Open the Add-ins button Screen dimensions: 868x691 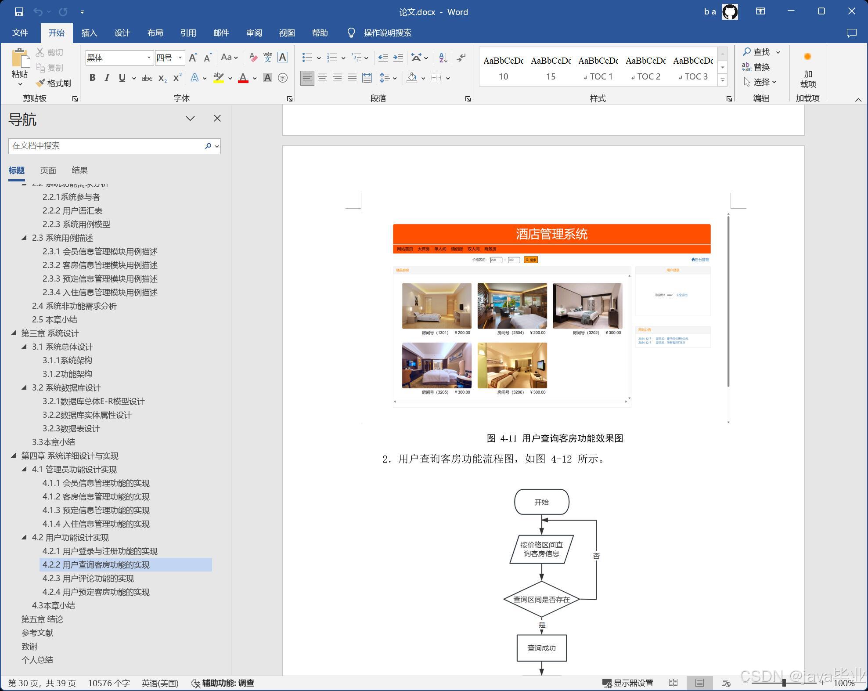coord(808,69)
